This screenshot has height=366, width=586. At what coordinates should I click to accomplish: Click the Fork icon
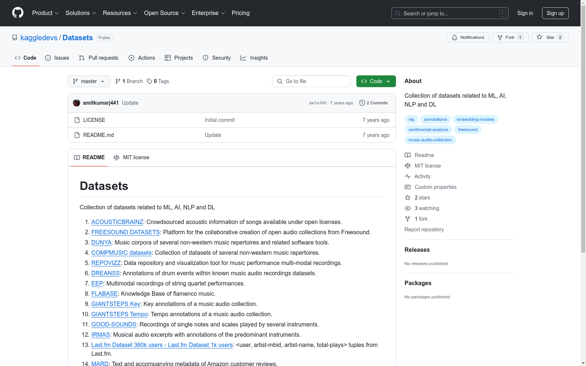click(500, 37)
